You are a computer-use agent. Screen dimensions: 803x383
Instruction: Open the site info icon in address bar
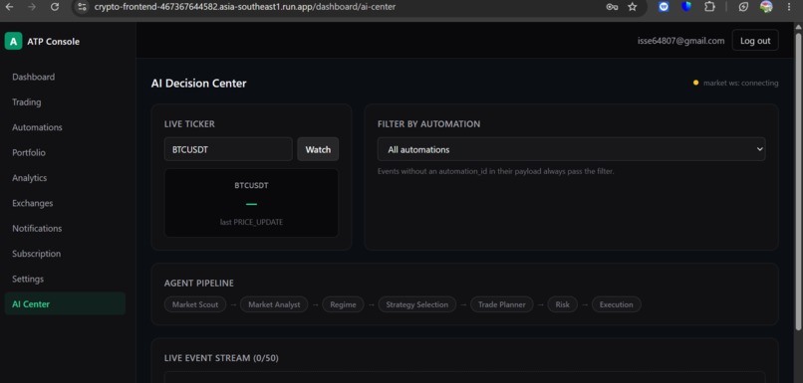tap(82, 7)
